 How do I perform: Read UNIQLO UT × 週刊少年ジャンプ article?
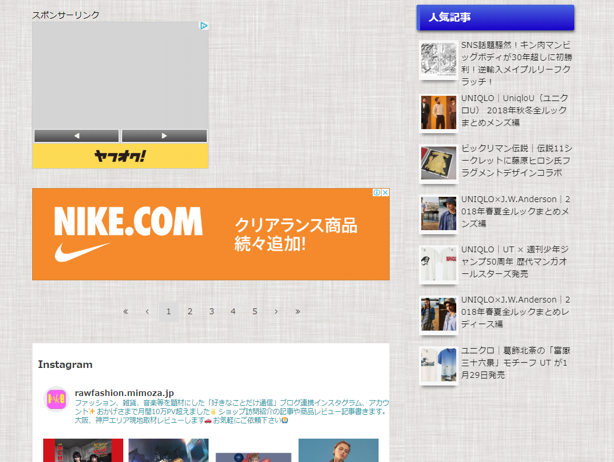[515, 261]
